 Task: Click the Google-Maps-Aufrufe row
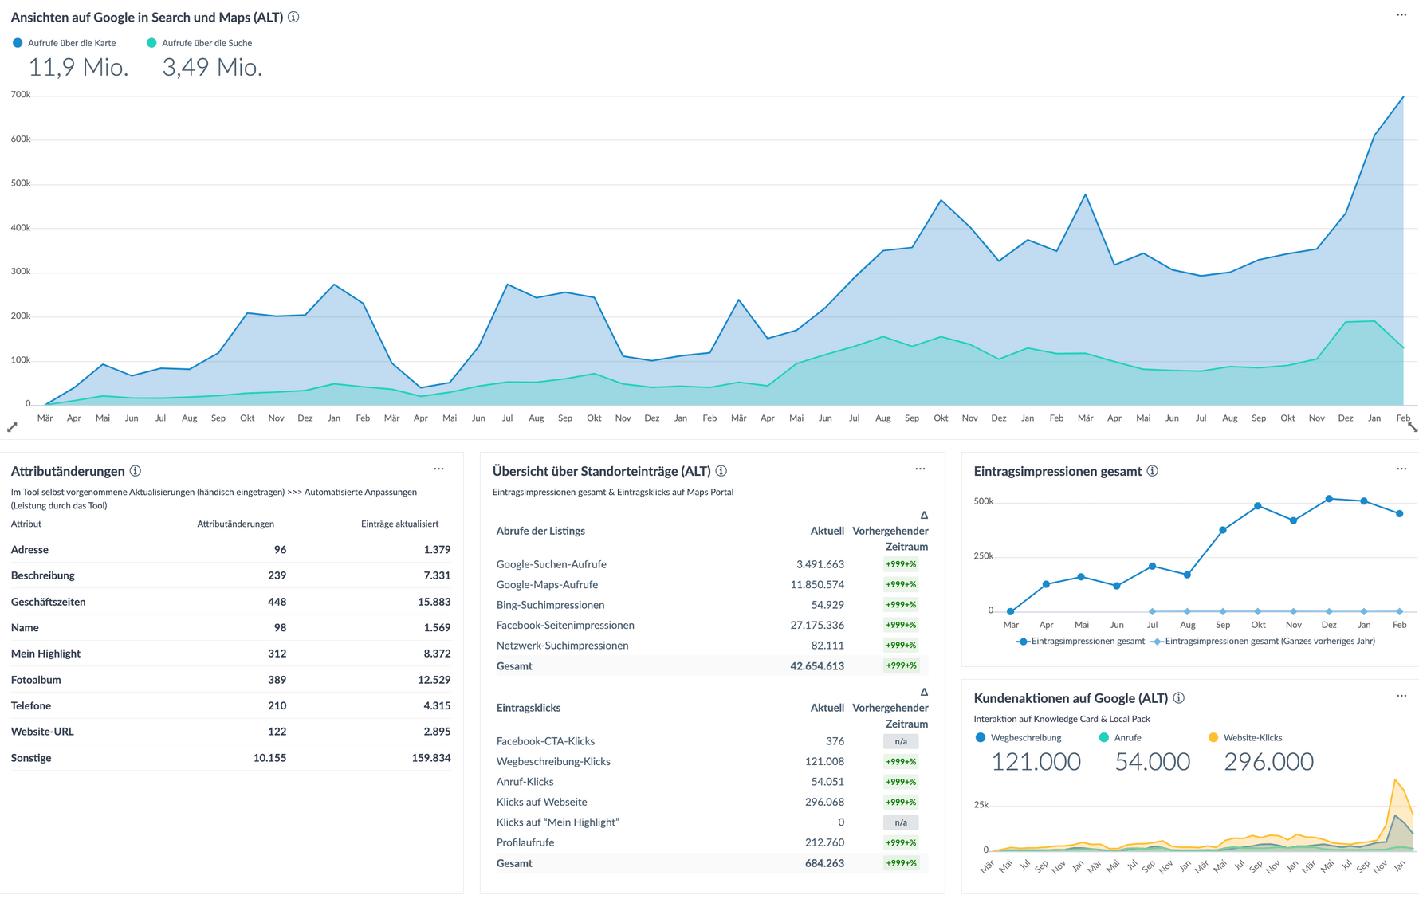point(712,584)
